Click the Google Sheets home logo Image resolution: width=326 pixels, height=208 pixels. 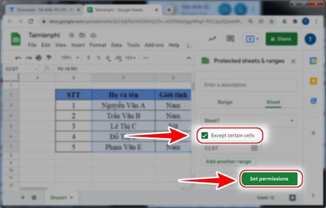pyautogui.click(x=16, y=39)
